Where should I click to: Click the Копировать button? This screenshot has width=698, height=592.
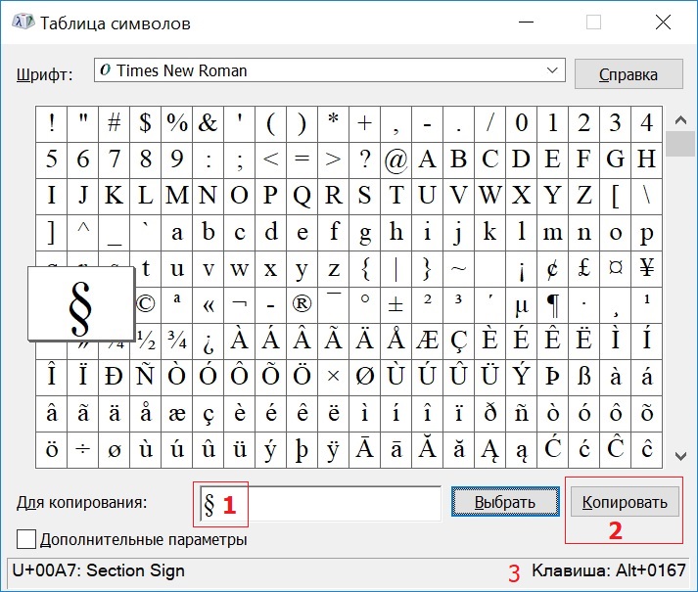[x=625, y=502]
